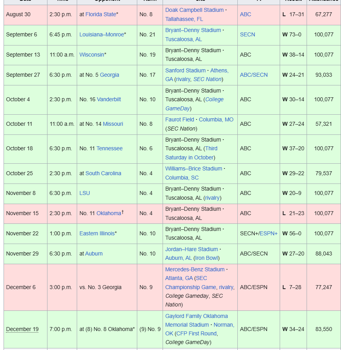Screen dimensions: 341x350
Task: Open the ABC/SECN link in the September 27 row
Action: [254, 75]
